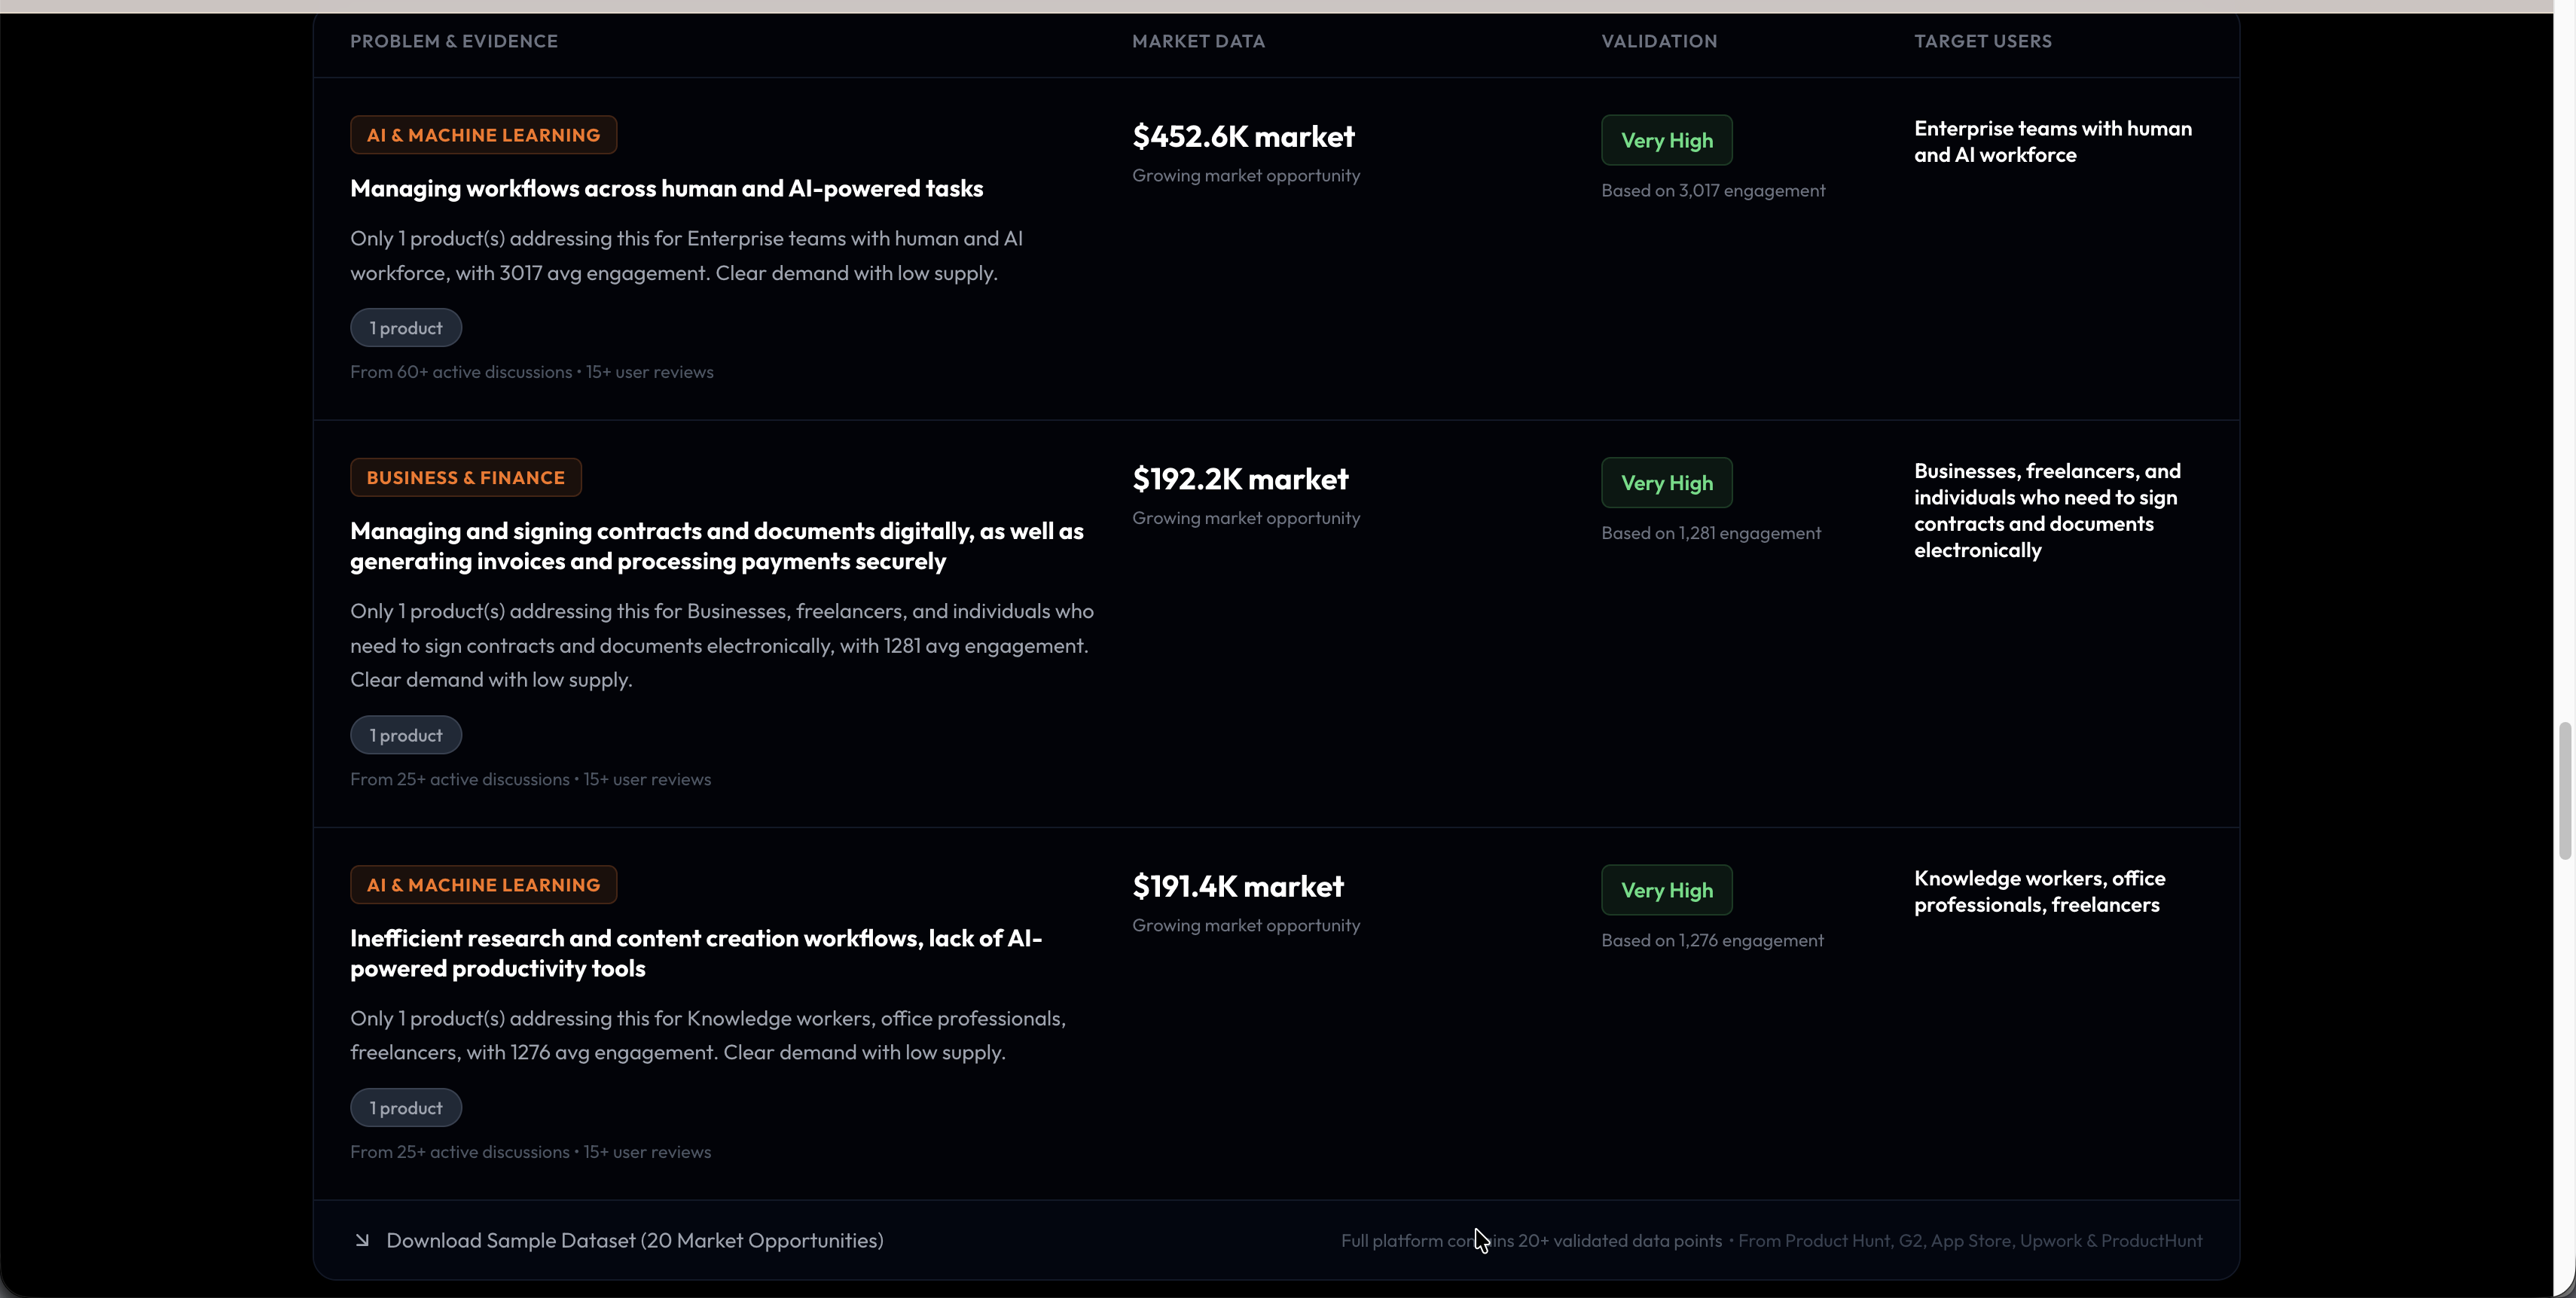Open the Managing and signing contracts opportunity title

[716, 546]
